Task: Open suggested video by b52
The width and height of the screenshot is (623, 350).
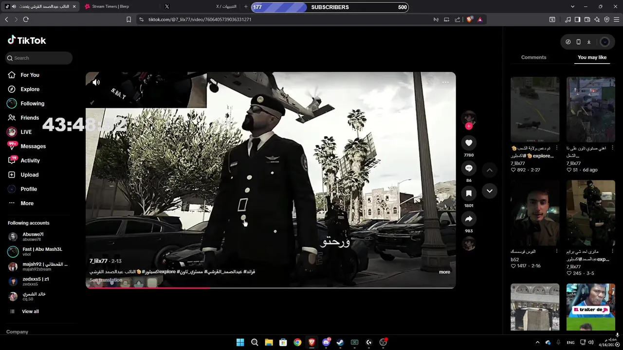Action: pyautogui.click(x=535, y=213)
